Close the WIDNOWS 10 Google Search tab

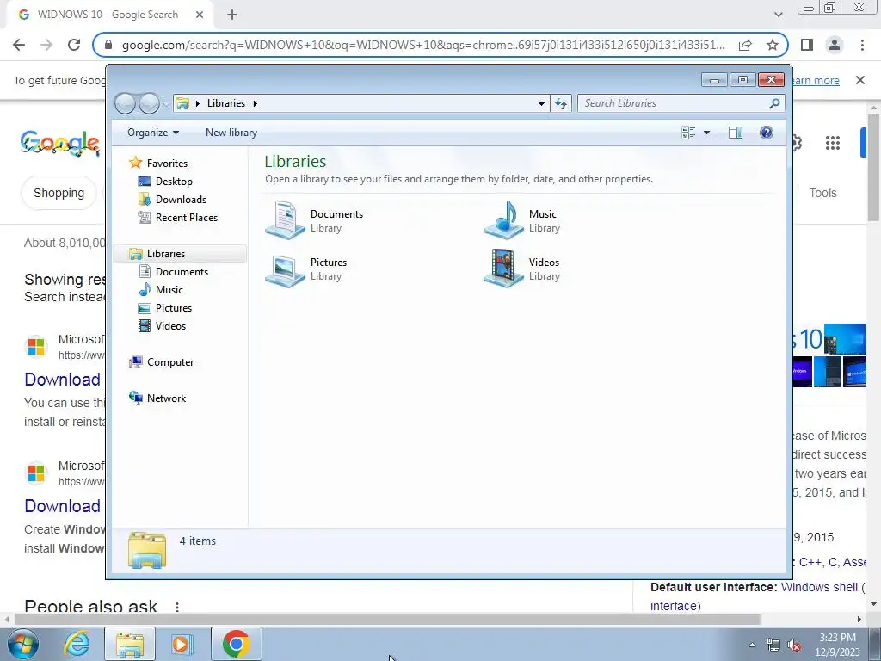tap(200, 15)
